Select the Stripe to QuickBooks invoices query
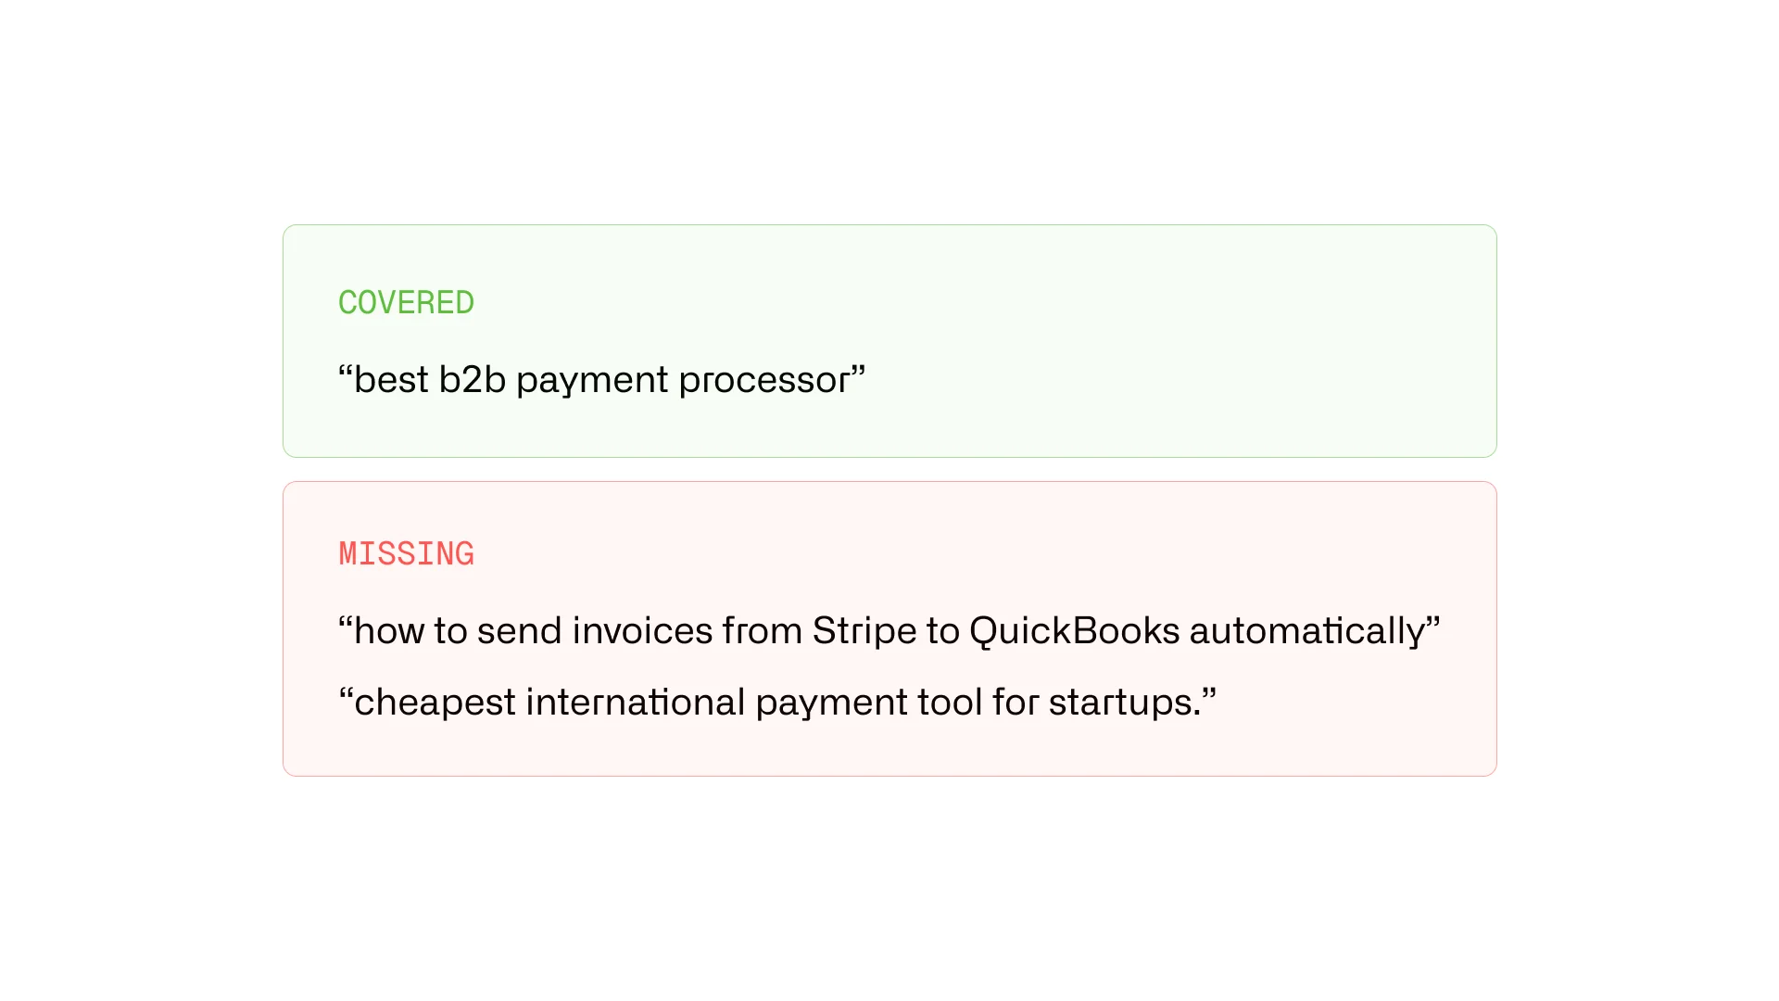This screenshot has height=1001, width=1779. tap(889, 630)
